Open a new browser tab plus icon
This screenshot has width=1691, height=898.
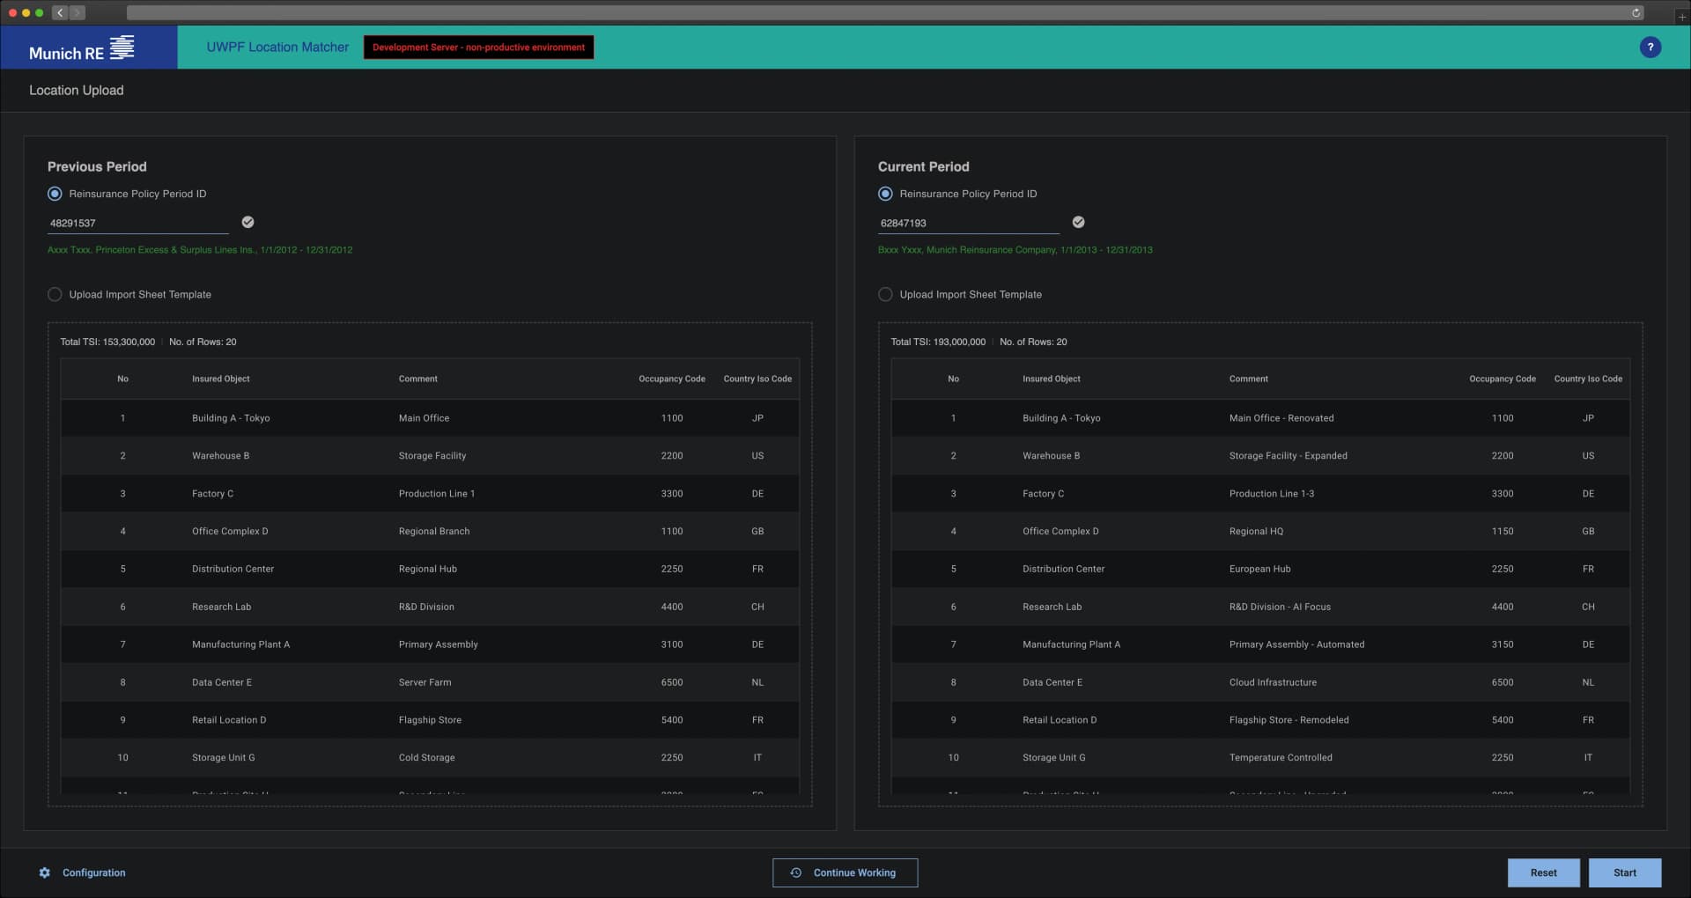pos(1681,16)
